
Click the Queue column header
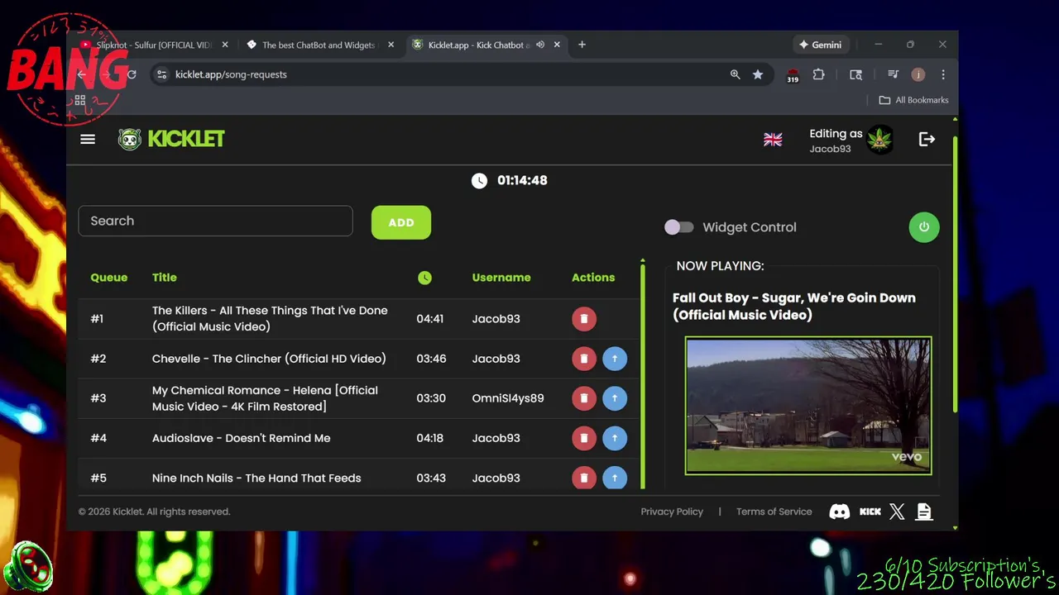109,278
